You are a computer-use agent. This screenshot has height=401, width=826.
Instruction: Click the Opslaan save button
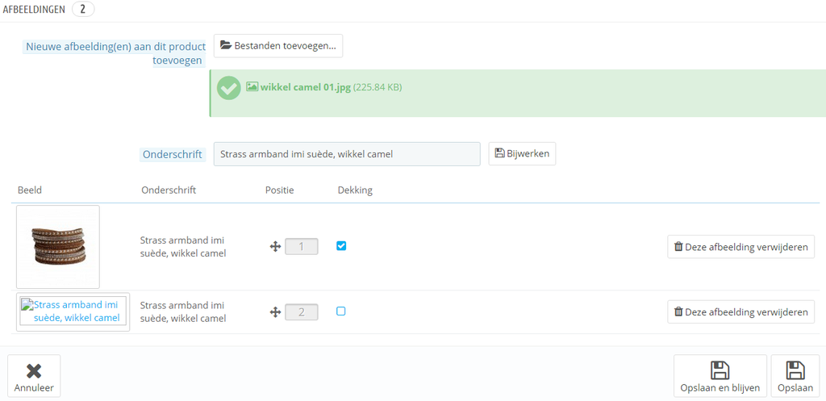point(795,377)
